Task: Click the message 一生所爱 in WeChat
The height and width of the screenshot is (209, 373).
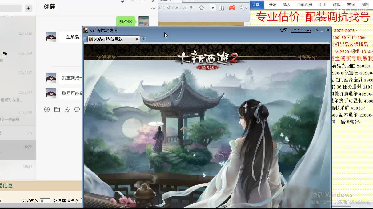Action: coord(70,37)
